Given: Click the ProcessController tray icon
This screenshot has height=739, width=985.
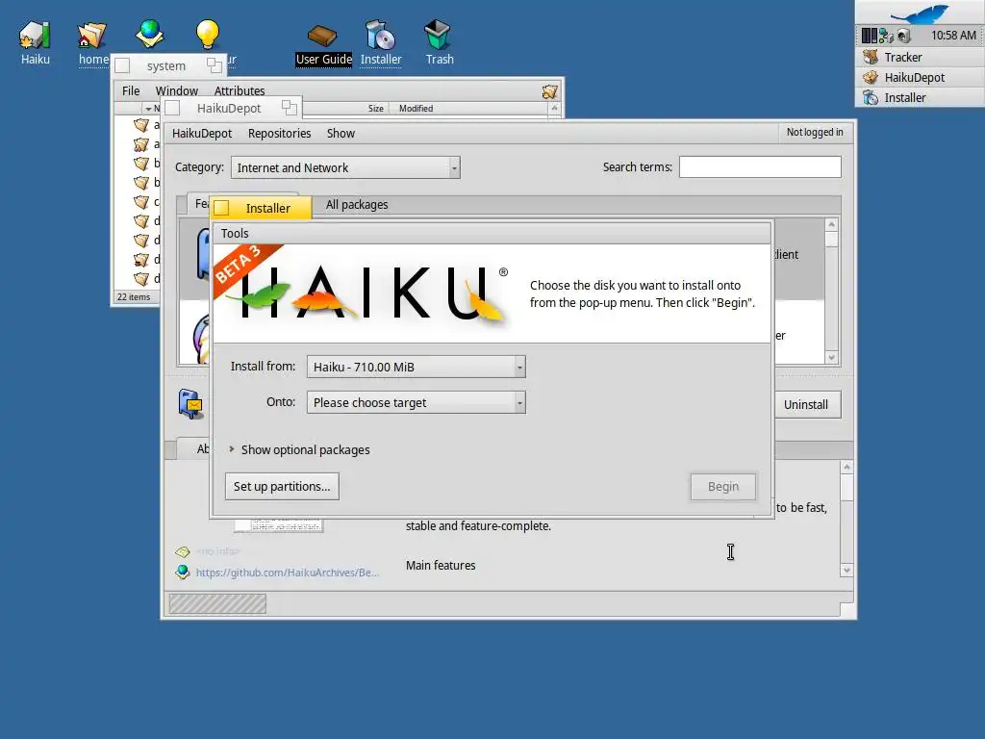Looking at the screenshot, I should pos(870,36).
